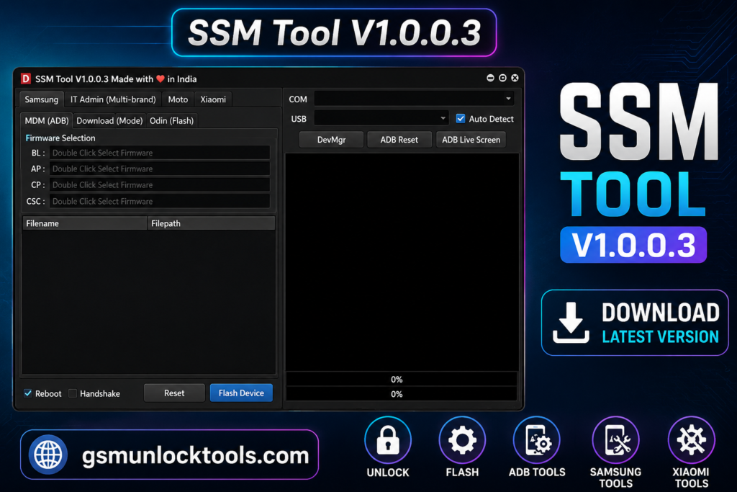The image size is (737, 492).
Task: Close the SSM Tool window
Action: point(515,78)
